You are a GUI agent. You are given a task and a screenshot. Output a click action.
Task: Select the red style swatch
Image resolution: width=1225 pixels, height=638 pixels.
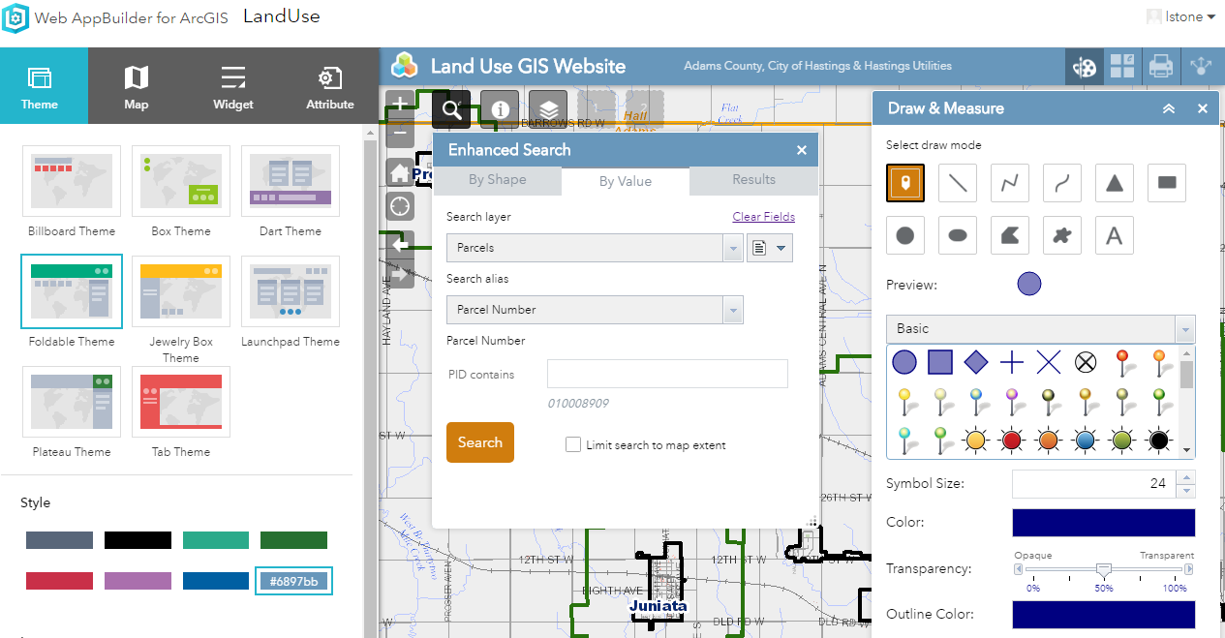(60, 581)
